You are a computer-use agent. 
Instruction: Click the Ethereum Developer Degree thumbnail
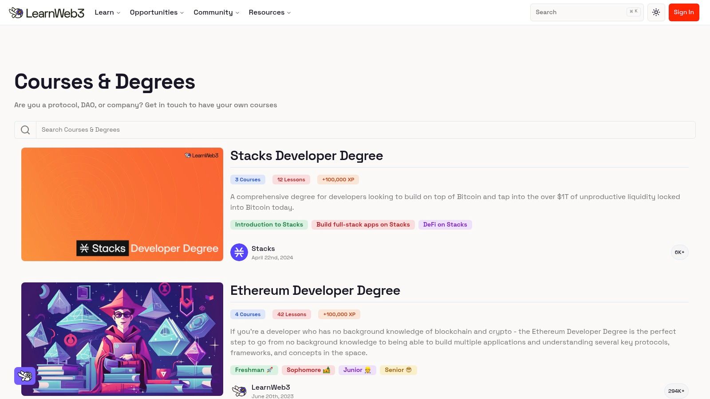[x=122, y=339]
